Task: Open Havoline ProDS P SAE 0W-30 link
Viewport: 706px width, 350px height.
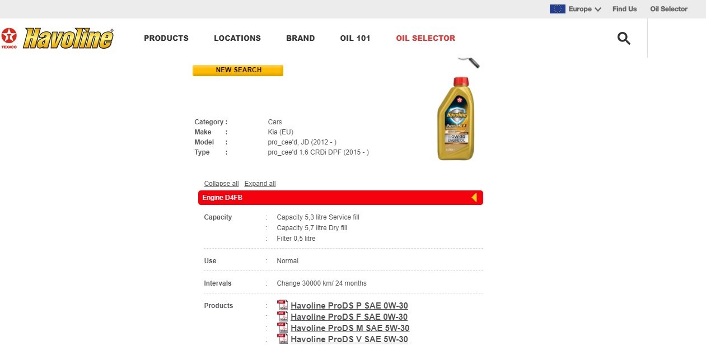Action: (349, 306)
